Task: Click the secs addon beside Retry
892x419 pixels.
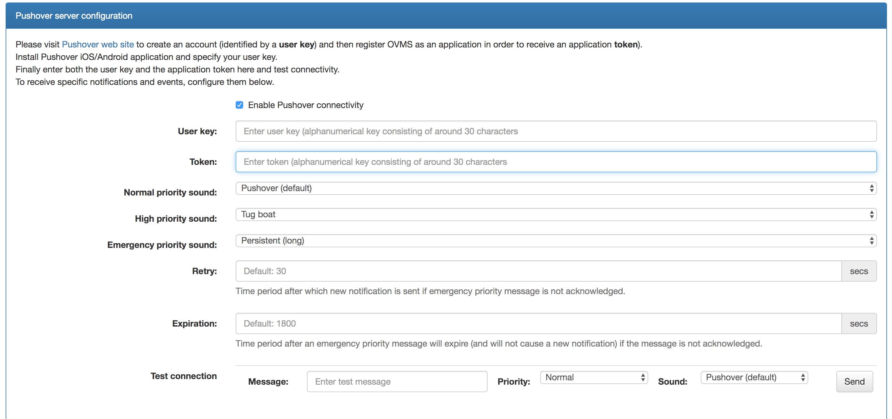Action: pos(859,271)
